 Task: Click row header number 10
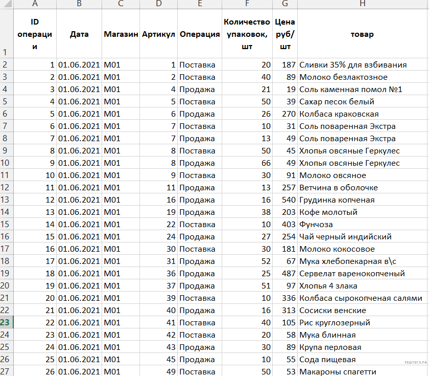pyautogui.click(x=6, y=163)
